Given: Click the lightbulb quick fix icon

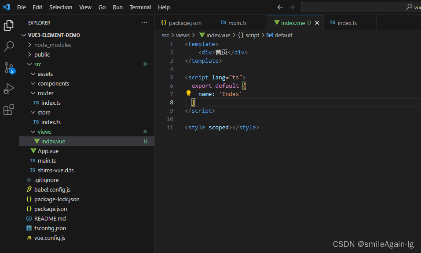Looking at the screenshot, I should pyautogui.click(x=189, y=93).
